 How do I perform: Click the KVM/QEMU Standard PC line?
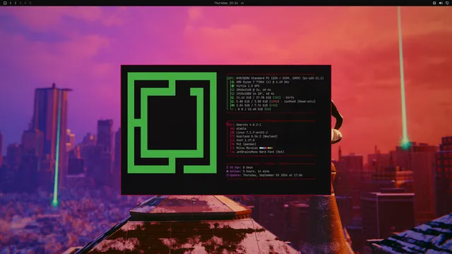(x=280, y=78)
